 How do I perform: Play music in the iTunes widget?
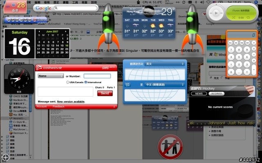pyautogui.click(x=216, y=13)
